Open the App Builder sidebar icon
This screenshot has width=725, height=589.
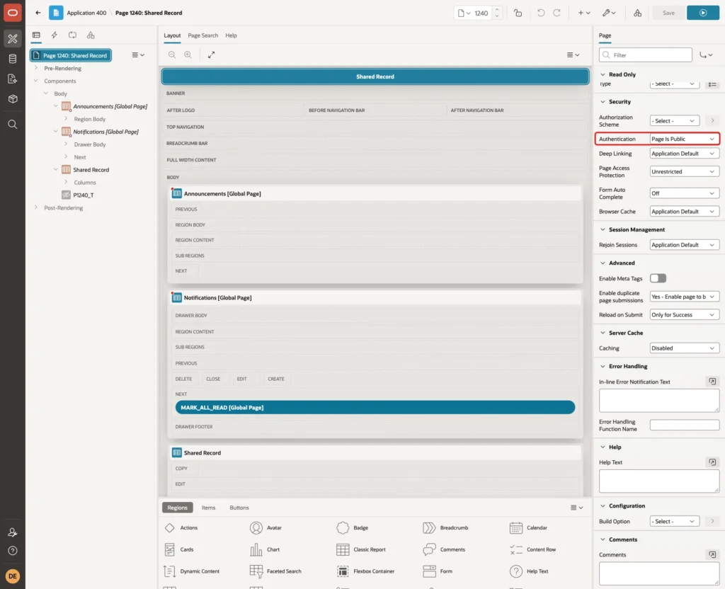tap(13, 39)
